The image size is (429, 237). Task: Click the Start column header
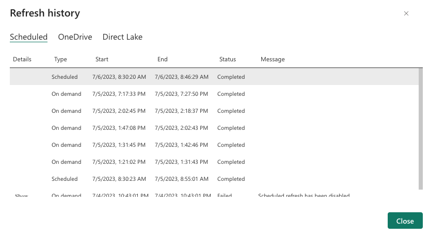click(x=102, y=59)
